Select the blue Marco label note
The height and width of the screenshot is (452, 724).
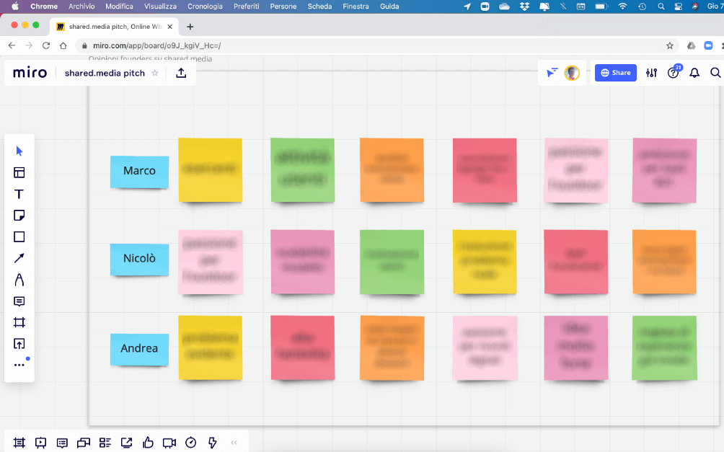[x=139, y=172]
